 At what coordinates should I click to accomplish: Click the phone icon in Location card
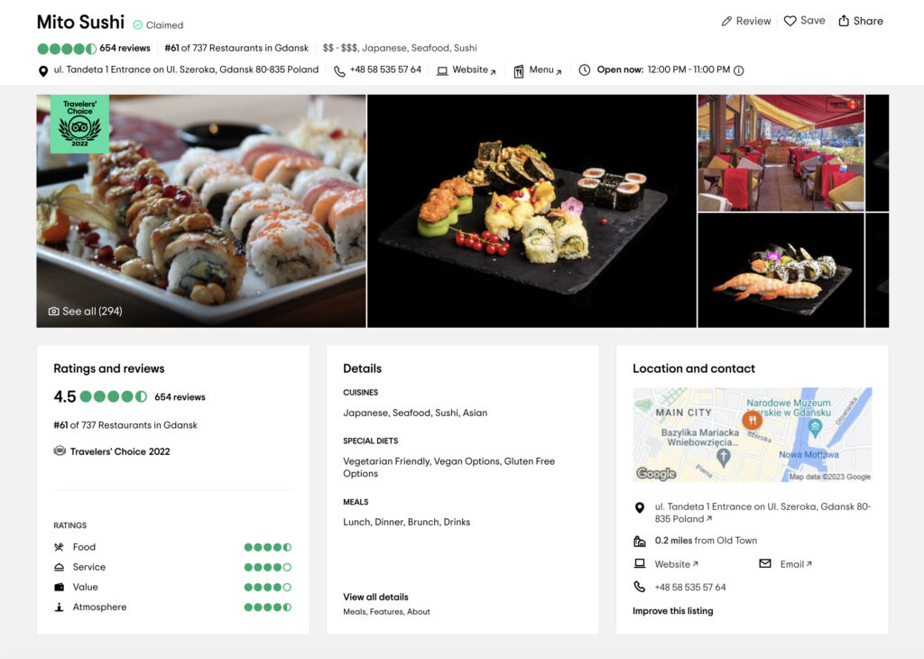coord(640,587)
